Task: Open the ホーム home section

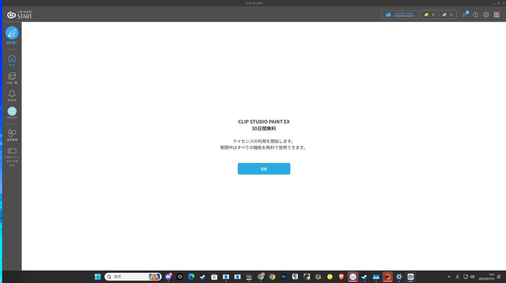Action: coord(12,60)
